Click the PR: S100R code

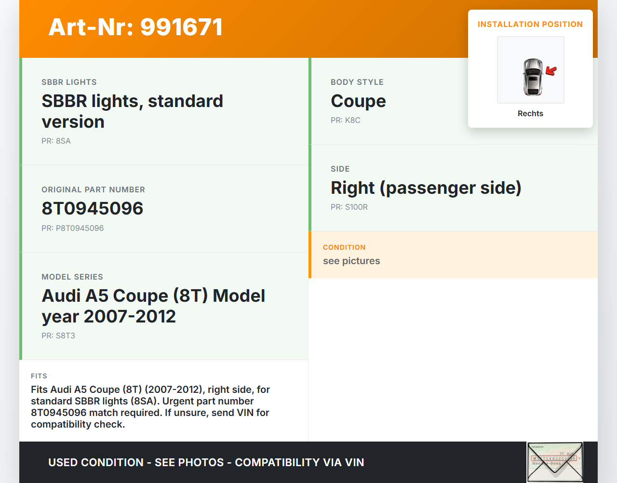(349, 207)
